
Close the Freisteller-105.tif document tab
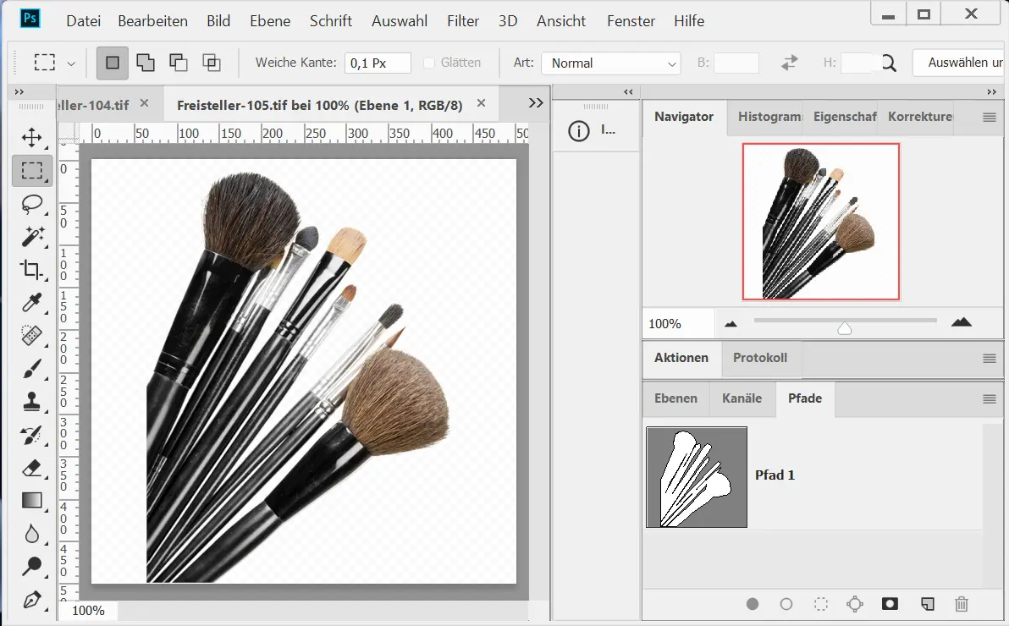482,103
